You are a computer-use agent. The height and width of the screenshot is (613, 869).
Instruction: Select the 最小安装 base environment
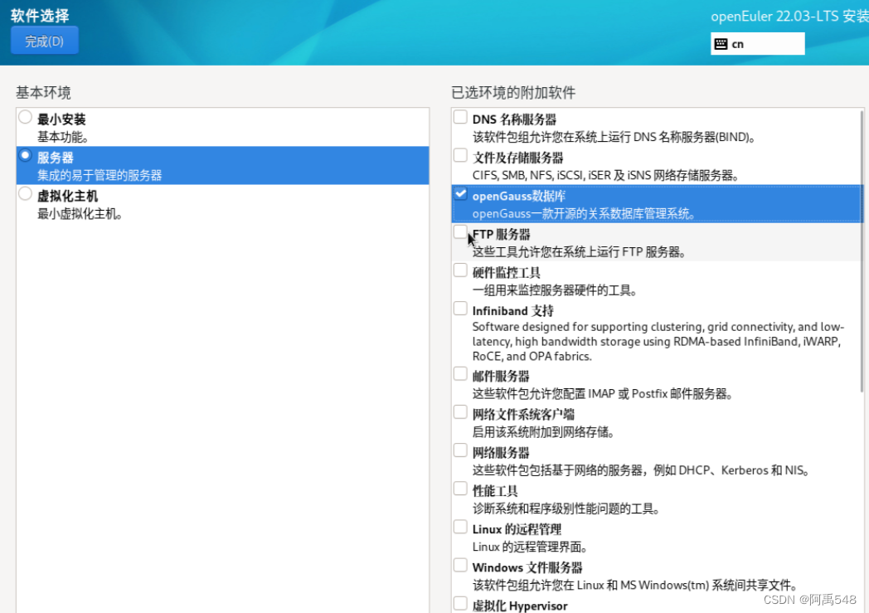(x=26, y=119)
